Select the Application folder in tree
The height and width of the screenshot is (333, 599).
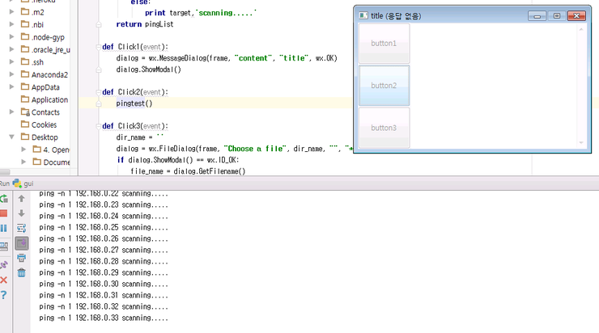(49, 99)
